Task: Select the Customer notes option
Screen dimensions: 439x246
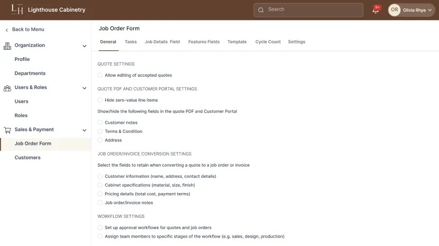Action: (x=100, y=123)
